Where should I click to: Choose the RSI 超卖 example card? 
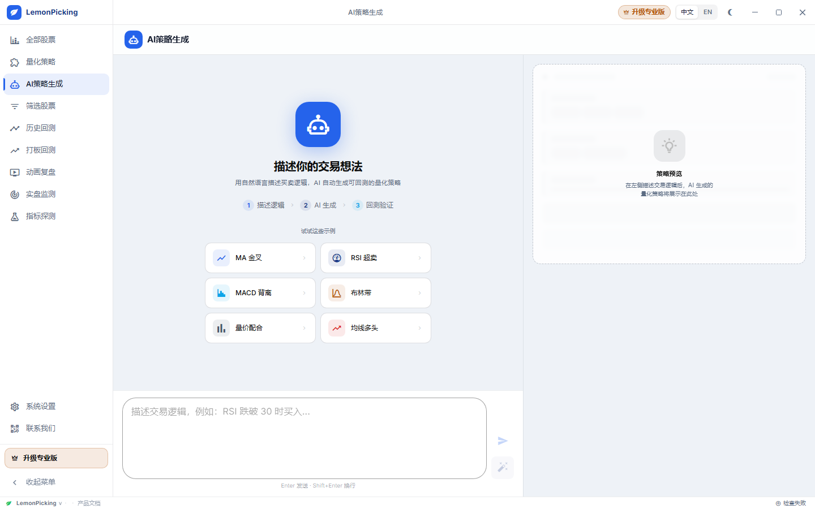(x=376, y=258)
